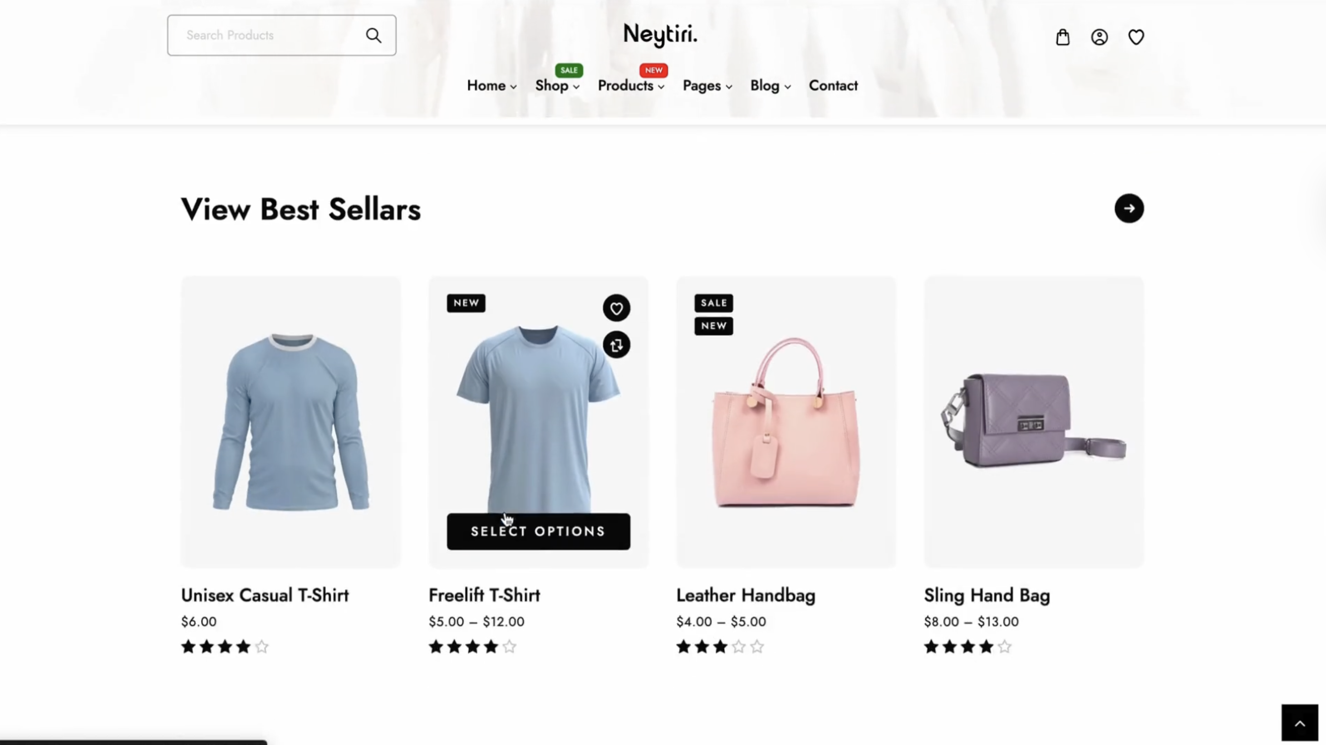Image resolution: width=1326 pixels, height=745 pixels.
Task: Click the next arrow beside View Best Sellars
Action: (1129, 208)
